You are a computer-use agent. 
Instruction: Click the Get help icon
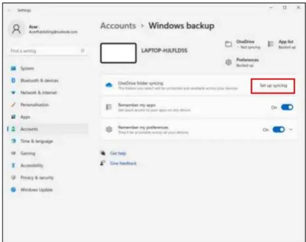[x=103, y=153]
